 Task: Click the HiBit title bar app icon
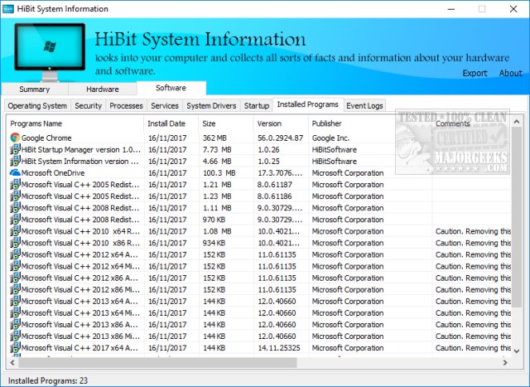[x=9, y=8]
